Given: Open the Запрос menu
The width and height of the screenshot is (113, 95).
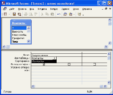Looking at the screenshot, I should [54, 9].
